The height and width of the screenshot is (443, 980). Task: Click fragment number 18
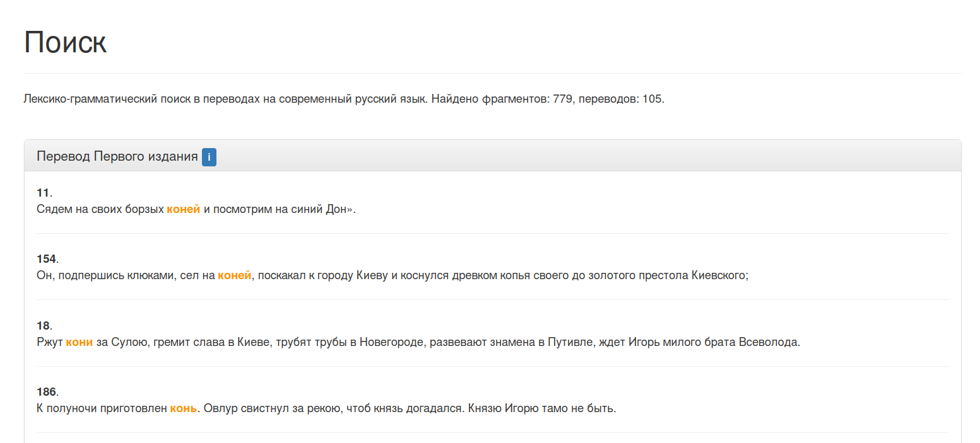[x=43, y=326]
